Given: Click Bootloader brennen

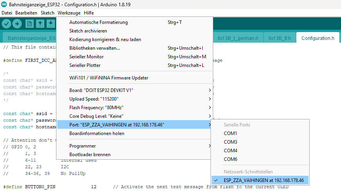Looking at the screenshot, I should [x=90, y=155].
